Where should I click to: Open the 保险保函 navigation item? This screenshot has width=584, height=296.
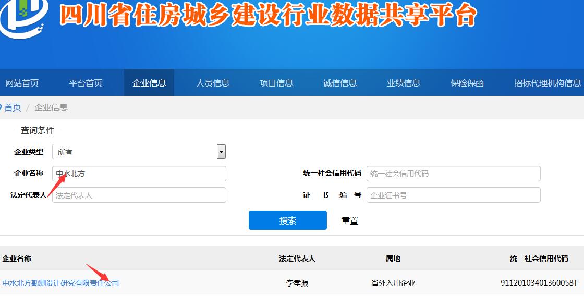467,83
